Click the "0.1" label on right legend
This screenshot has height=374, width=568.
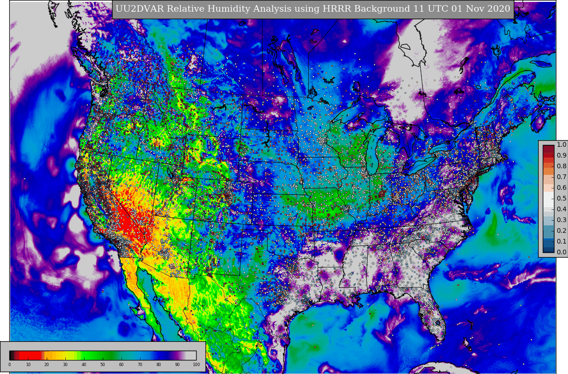click(561, 242)
